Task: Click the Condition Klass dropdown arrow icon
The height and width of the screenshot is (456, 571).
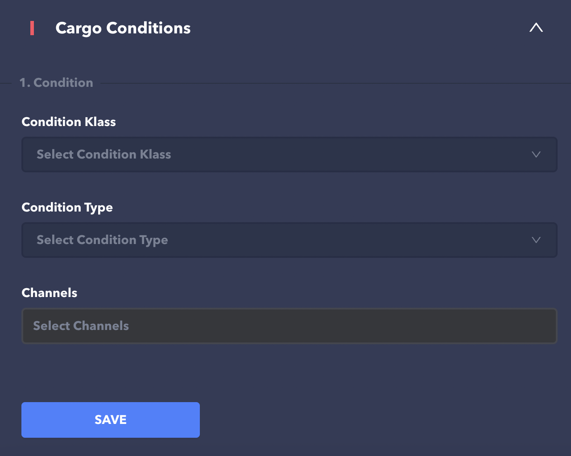Action: coord(536,155)
